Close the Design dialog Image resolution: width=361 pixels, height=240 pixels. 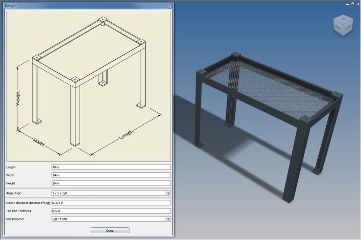click(170, 6)
